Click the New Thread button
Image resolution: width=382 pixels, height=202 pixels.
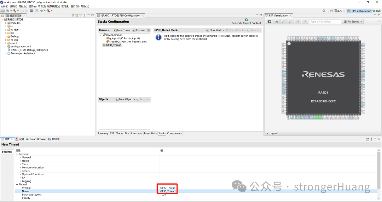coord(122,30)
